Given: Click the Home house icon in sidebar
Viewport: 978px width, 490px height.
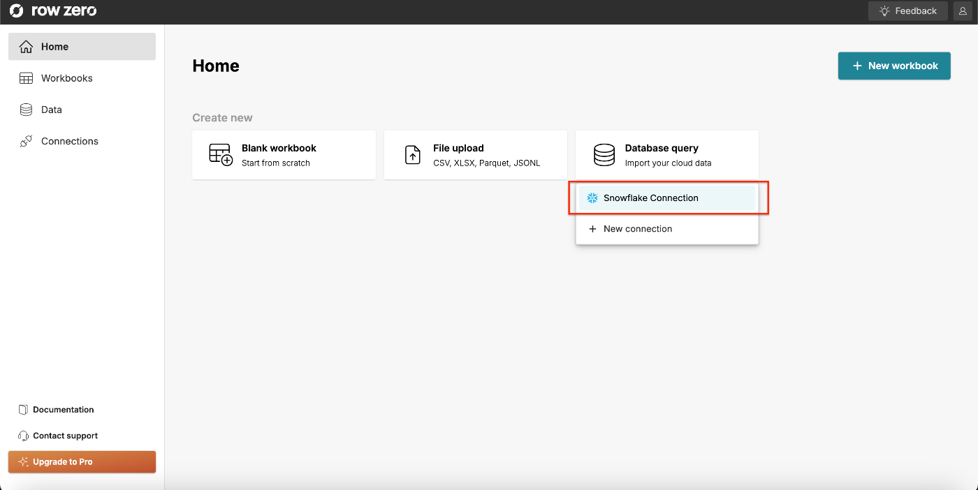Looking at the screenshot, I should pyautogui.click(x=27, y=47).
